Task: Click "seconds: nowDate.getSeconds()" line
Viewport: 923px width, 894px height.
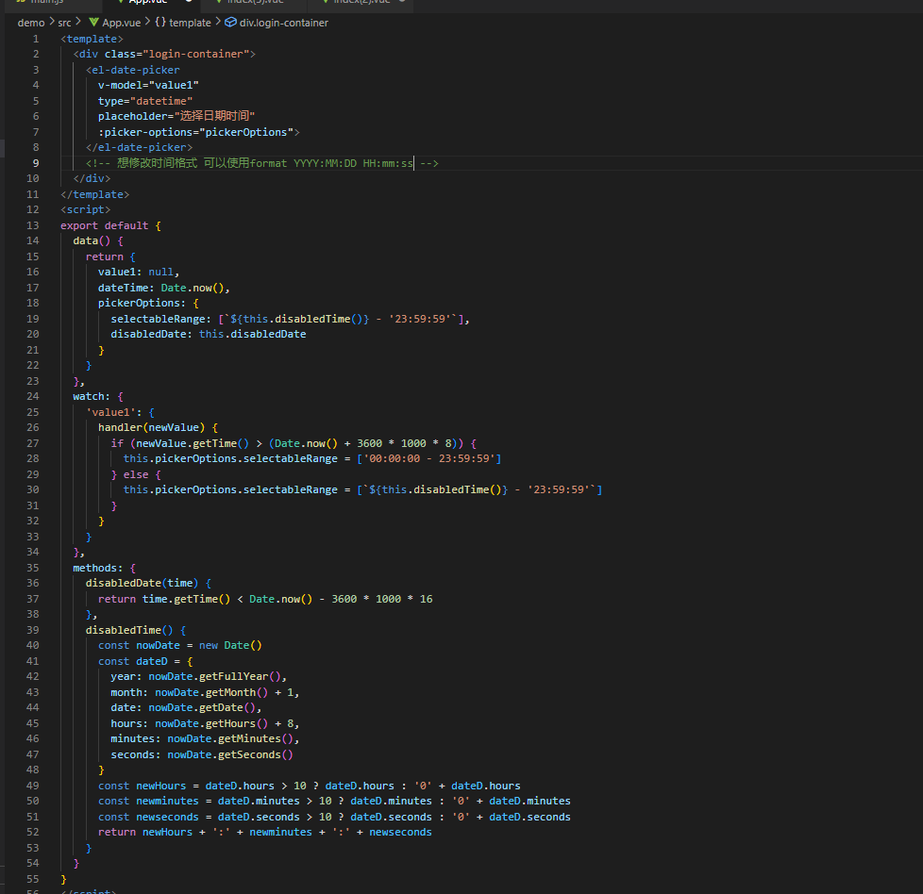Action: click(x=202, y=754)
